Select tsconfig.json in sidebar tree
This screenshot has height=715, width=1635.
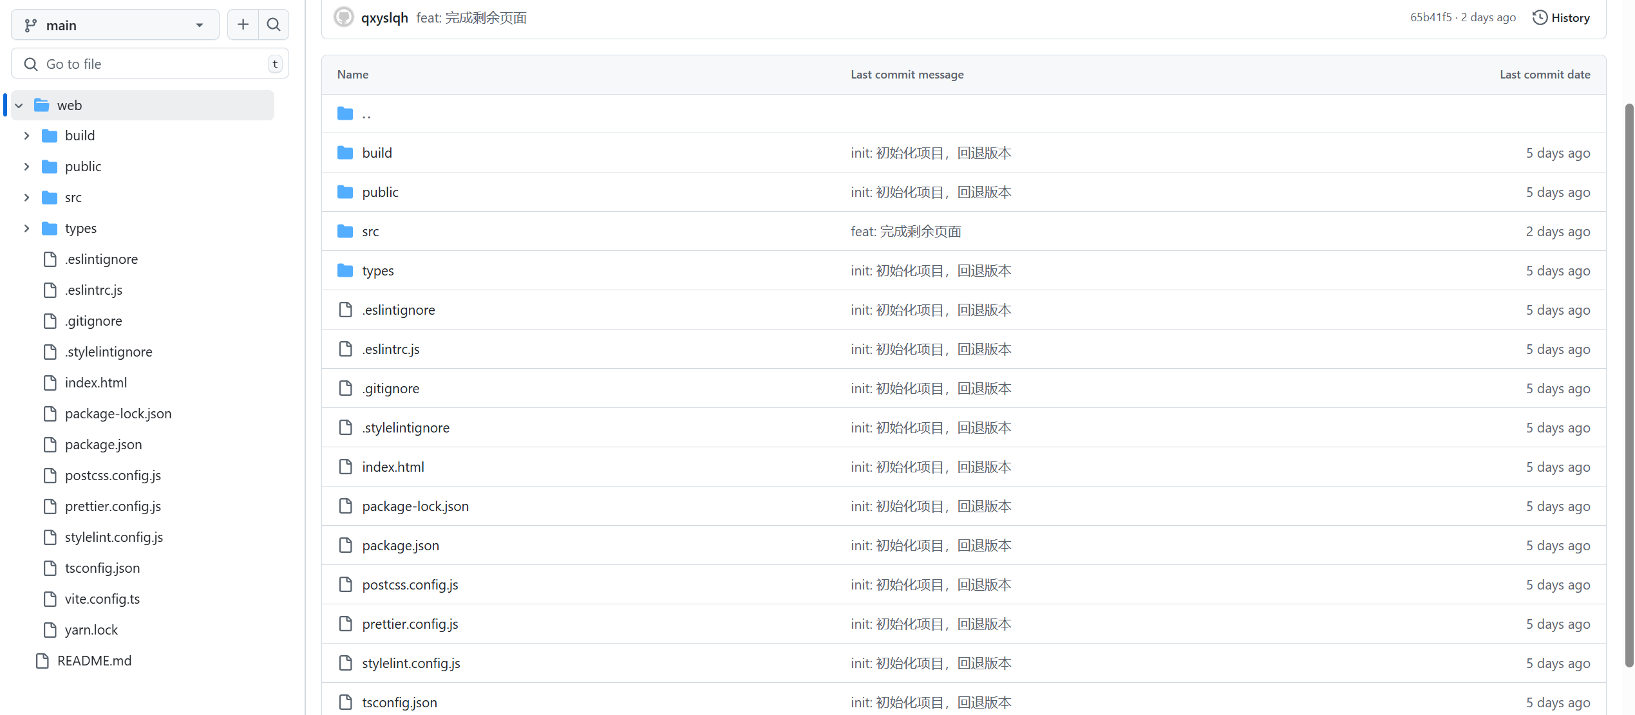[x=102, y=568]
